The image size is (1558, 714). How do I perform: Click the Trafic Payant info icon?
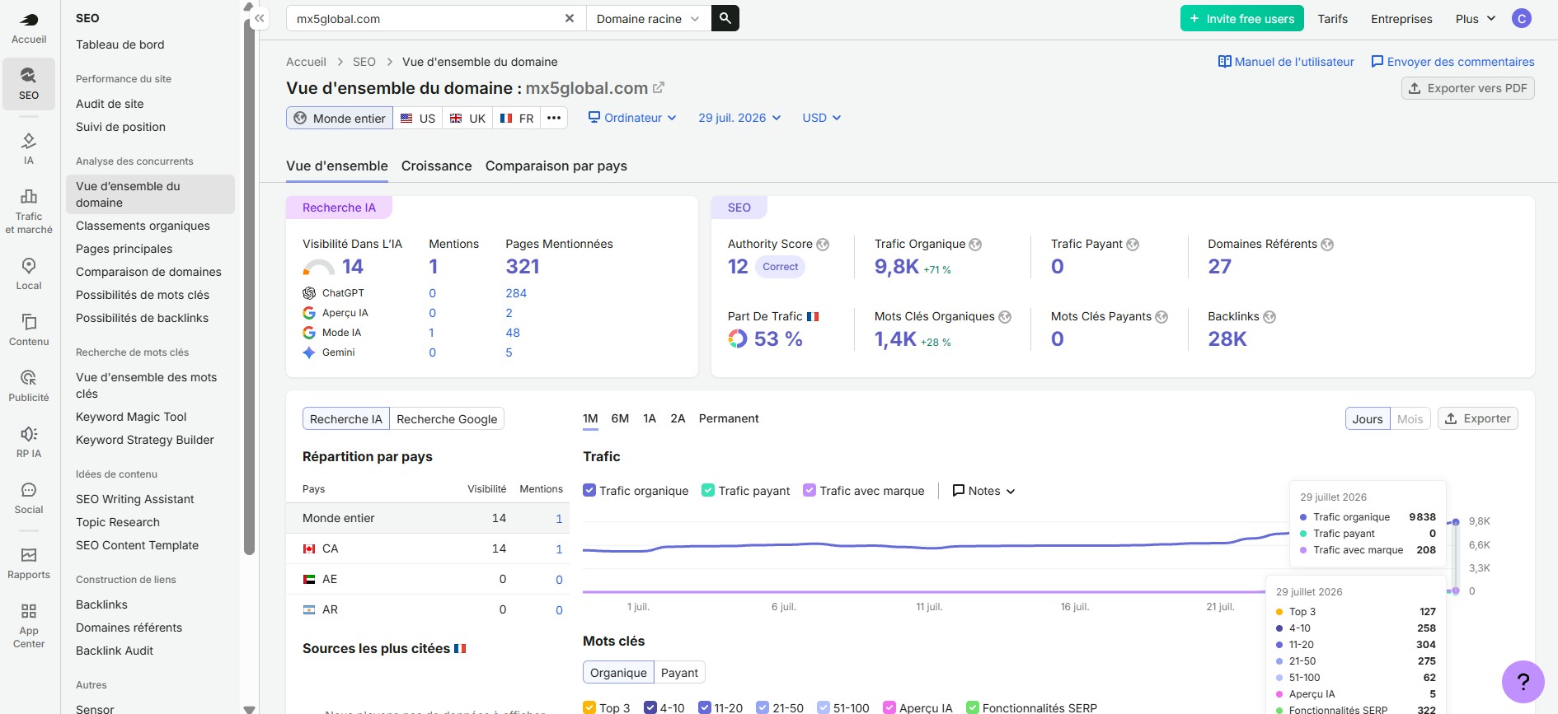(1133, 245)
